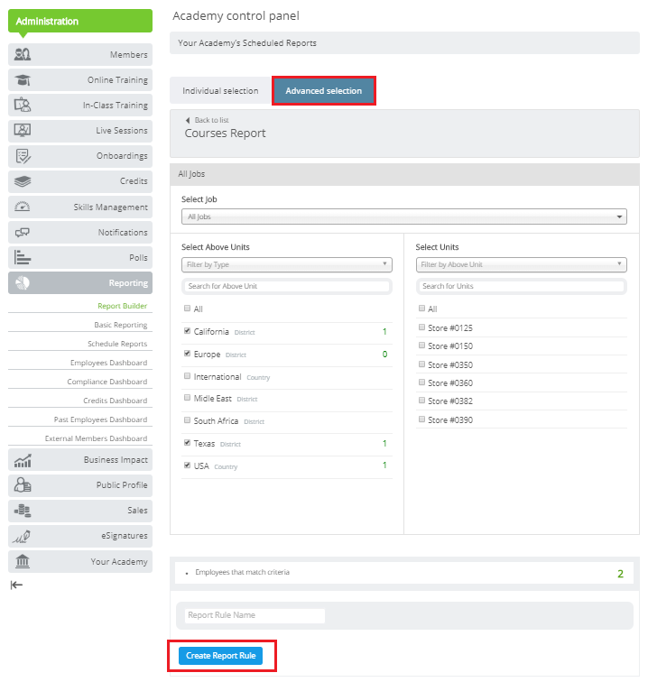This screenshot has width=648, height=682.
Task: Open the Select Job dropdown
Action: coord(403,217)
